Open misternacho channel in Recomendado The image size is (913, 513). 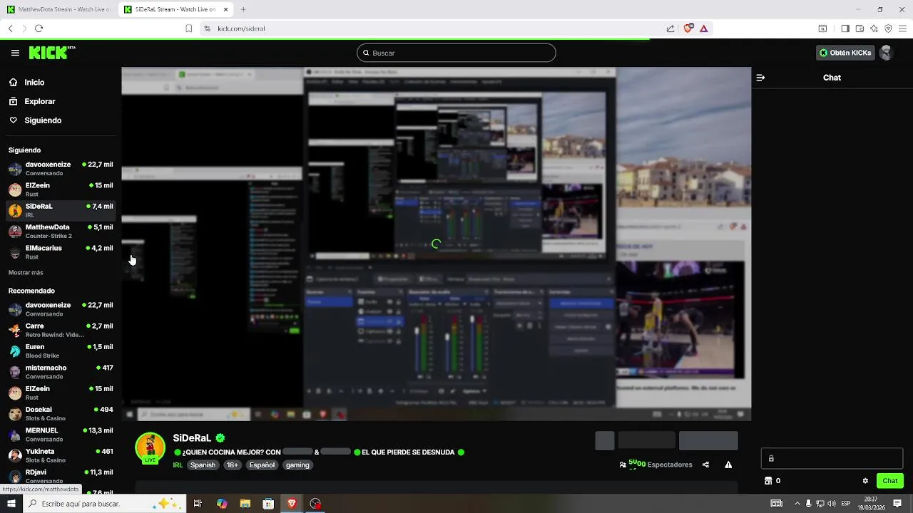pos(61,372)
